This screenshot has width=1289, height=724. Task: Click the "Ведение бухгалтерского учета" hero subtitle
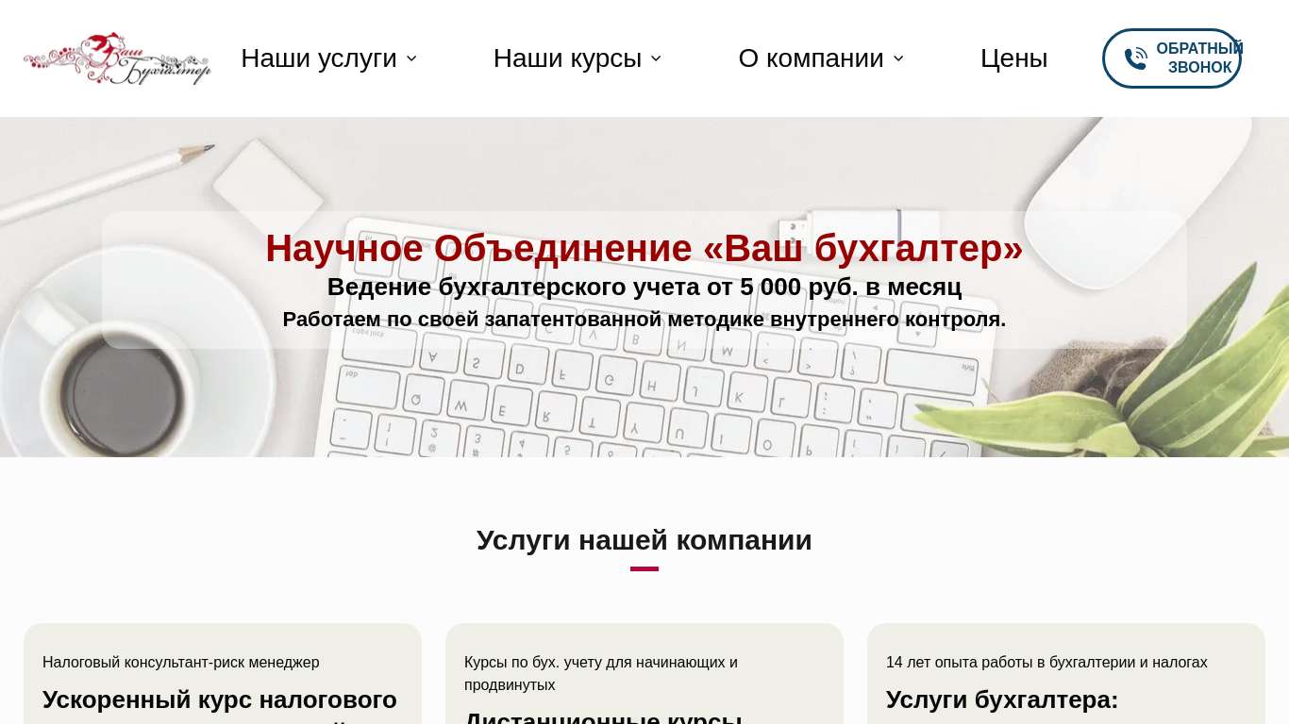pyautogui.click(x=644, y=287)
